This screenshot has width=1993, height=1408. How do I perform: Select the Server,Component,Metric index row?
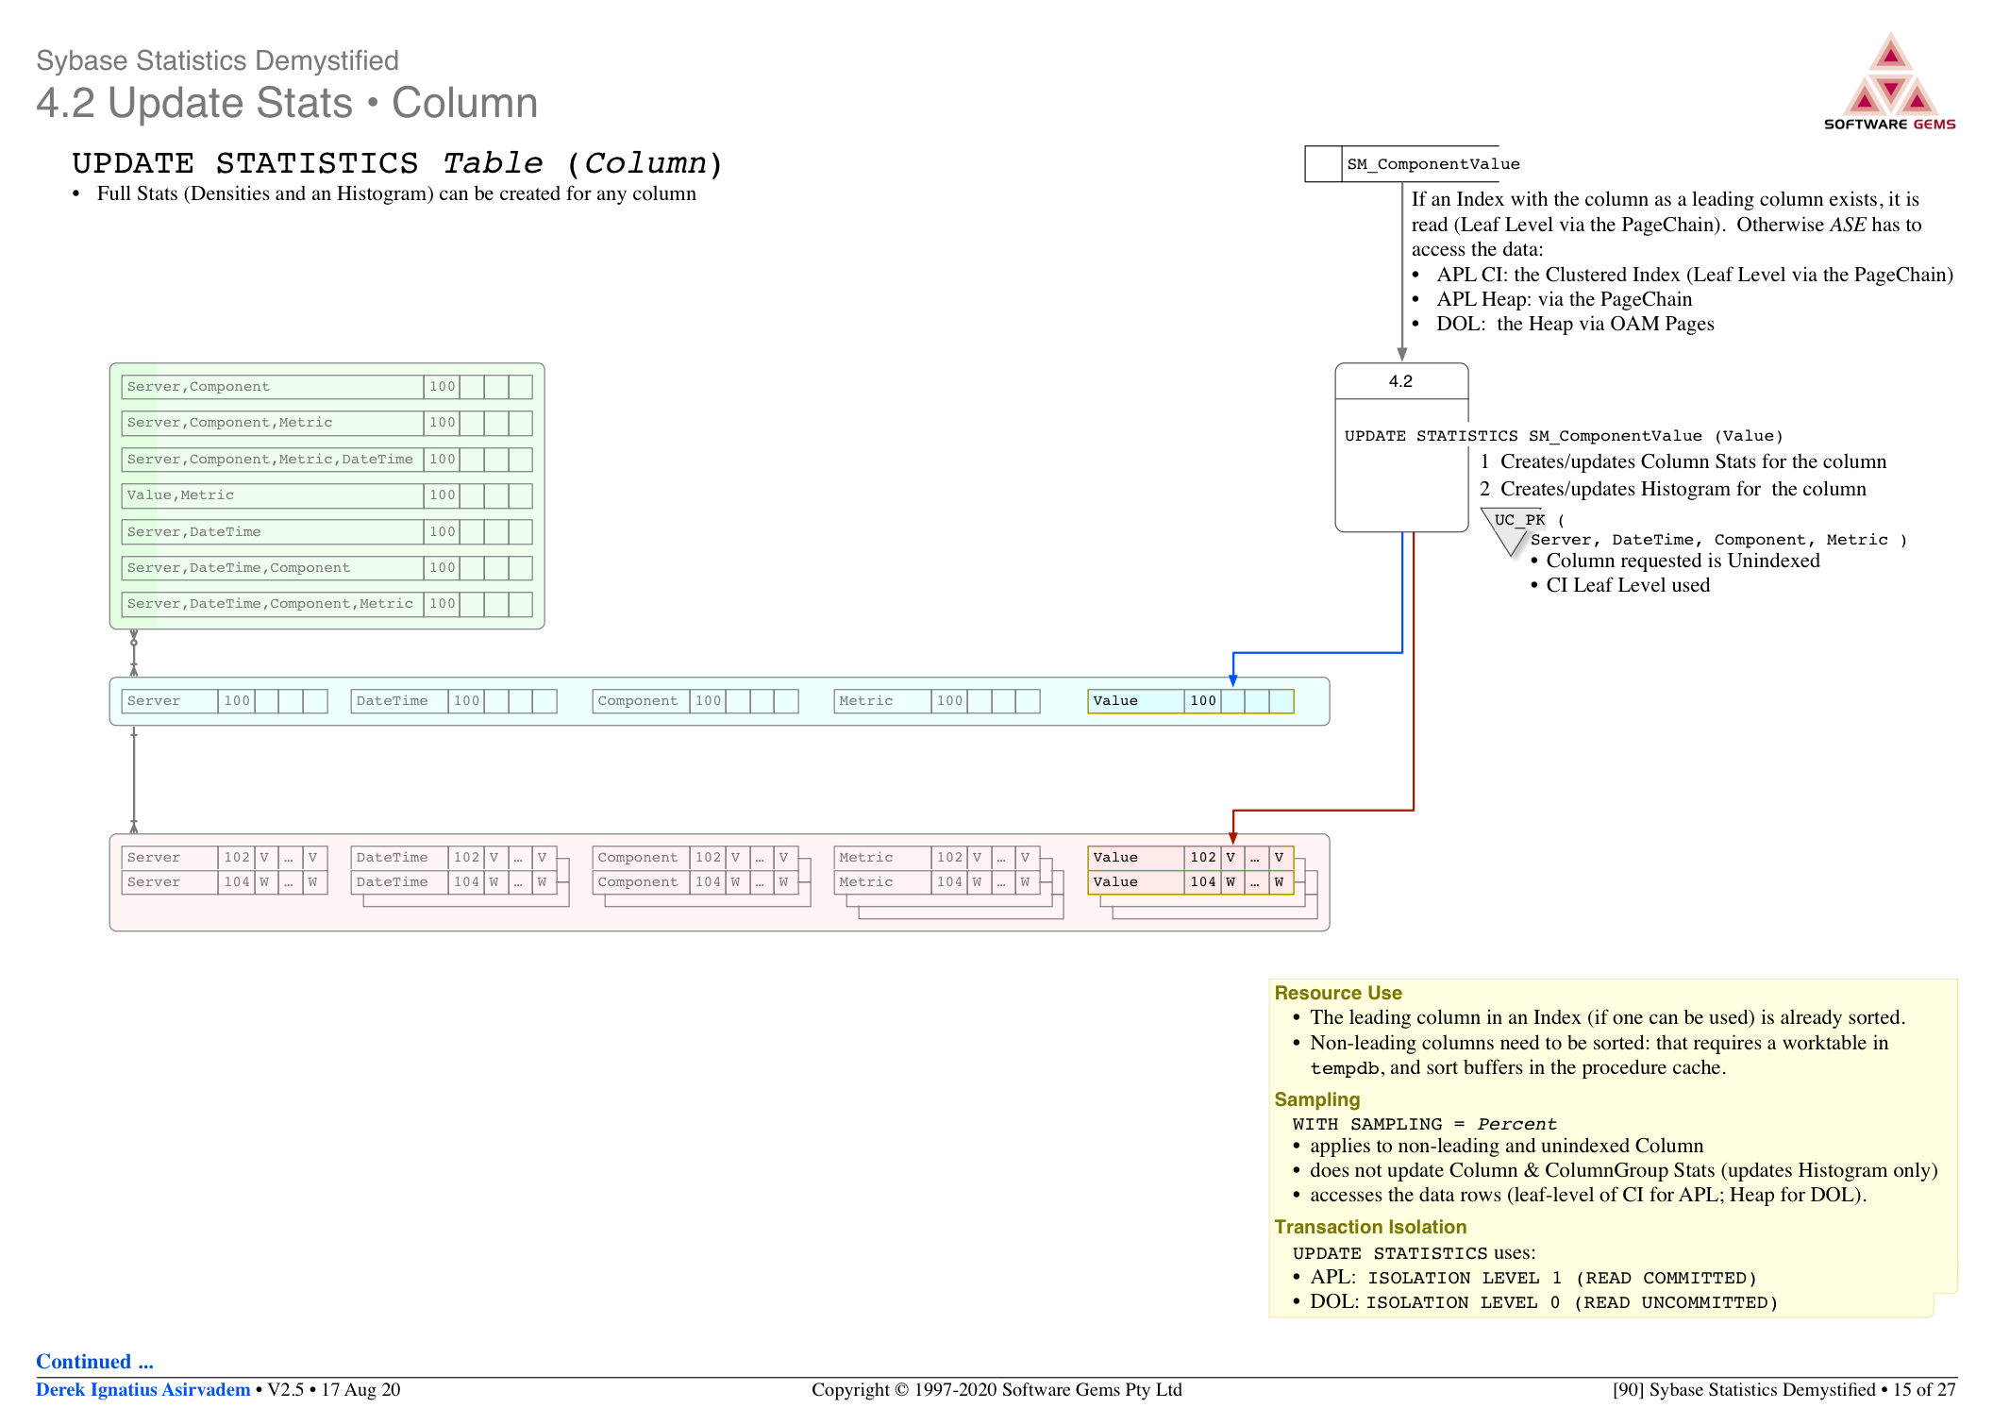point(327,423)
